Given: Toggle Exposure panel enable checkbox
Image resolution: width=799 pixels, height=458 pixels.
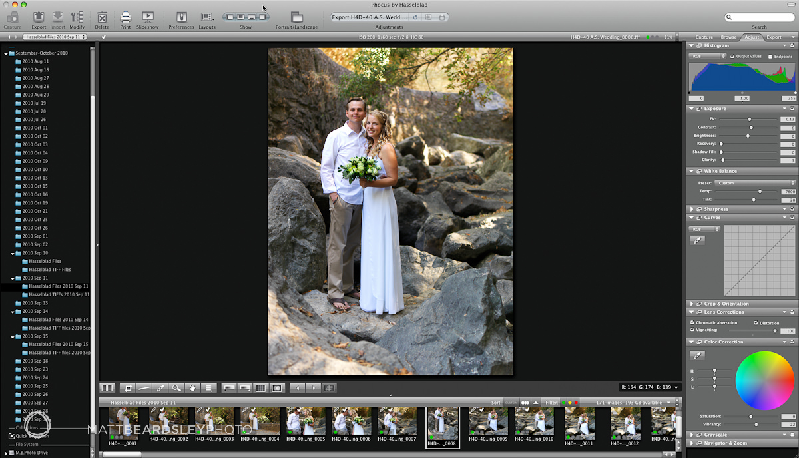Looking at the screenshot, I should coord(792,108).
